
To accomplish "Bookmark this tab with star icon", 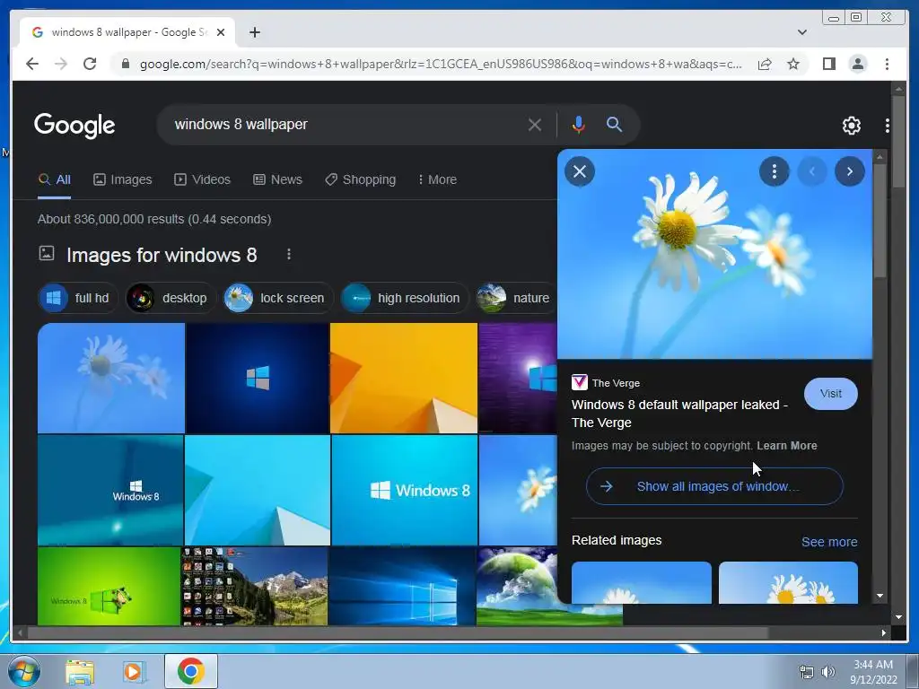I will pyautogui.click(x=793, y=64).
